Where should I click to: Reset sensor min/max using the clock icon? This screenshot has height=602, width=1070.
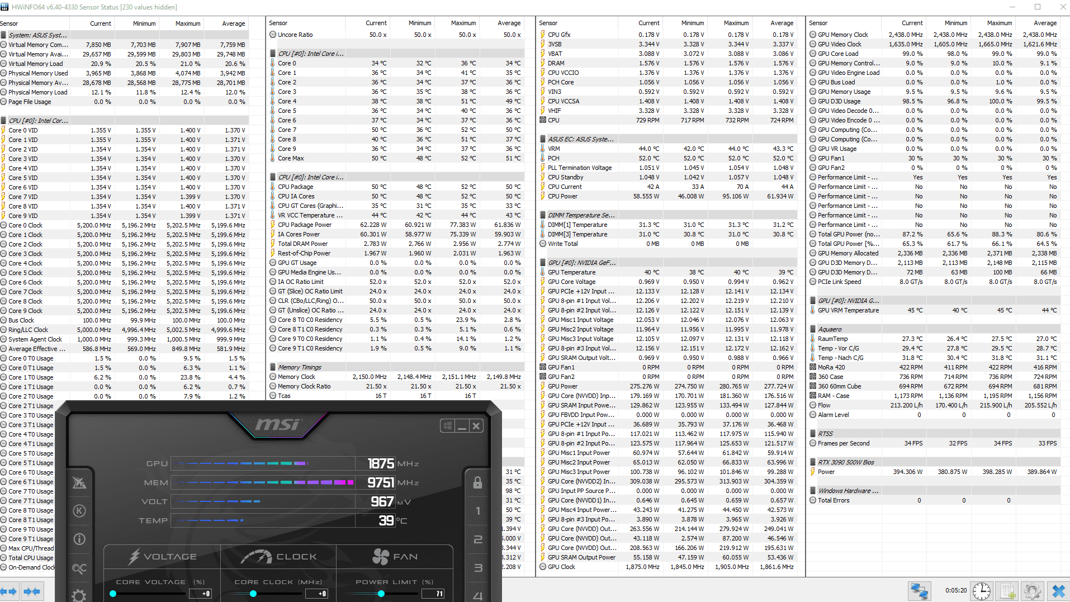[x=982, y=591]
